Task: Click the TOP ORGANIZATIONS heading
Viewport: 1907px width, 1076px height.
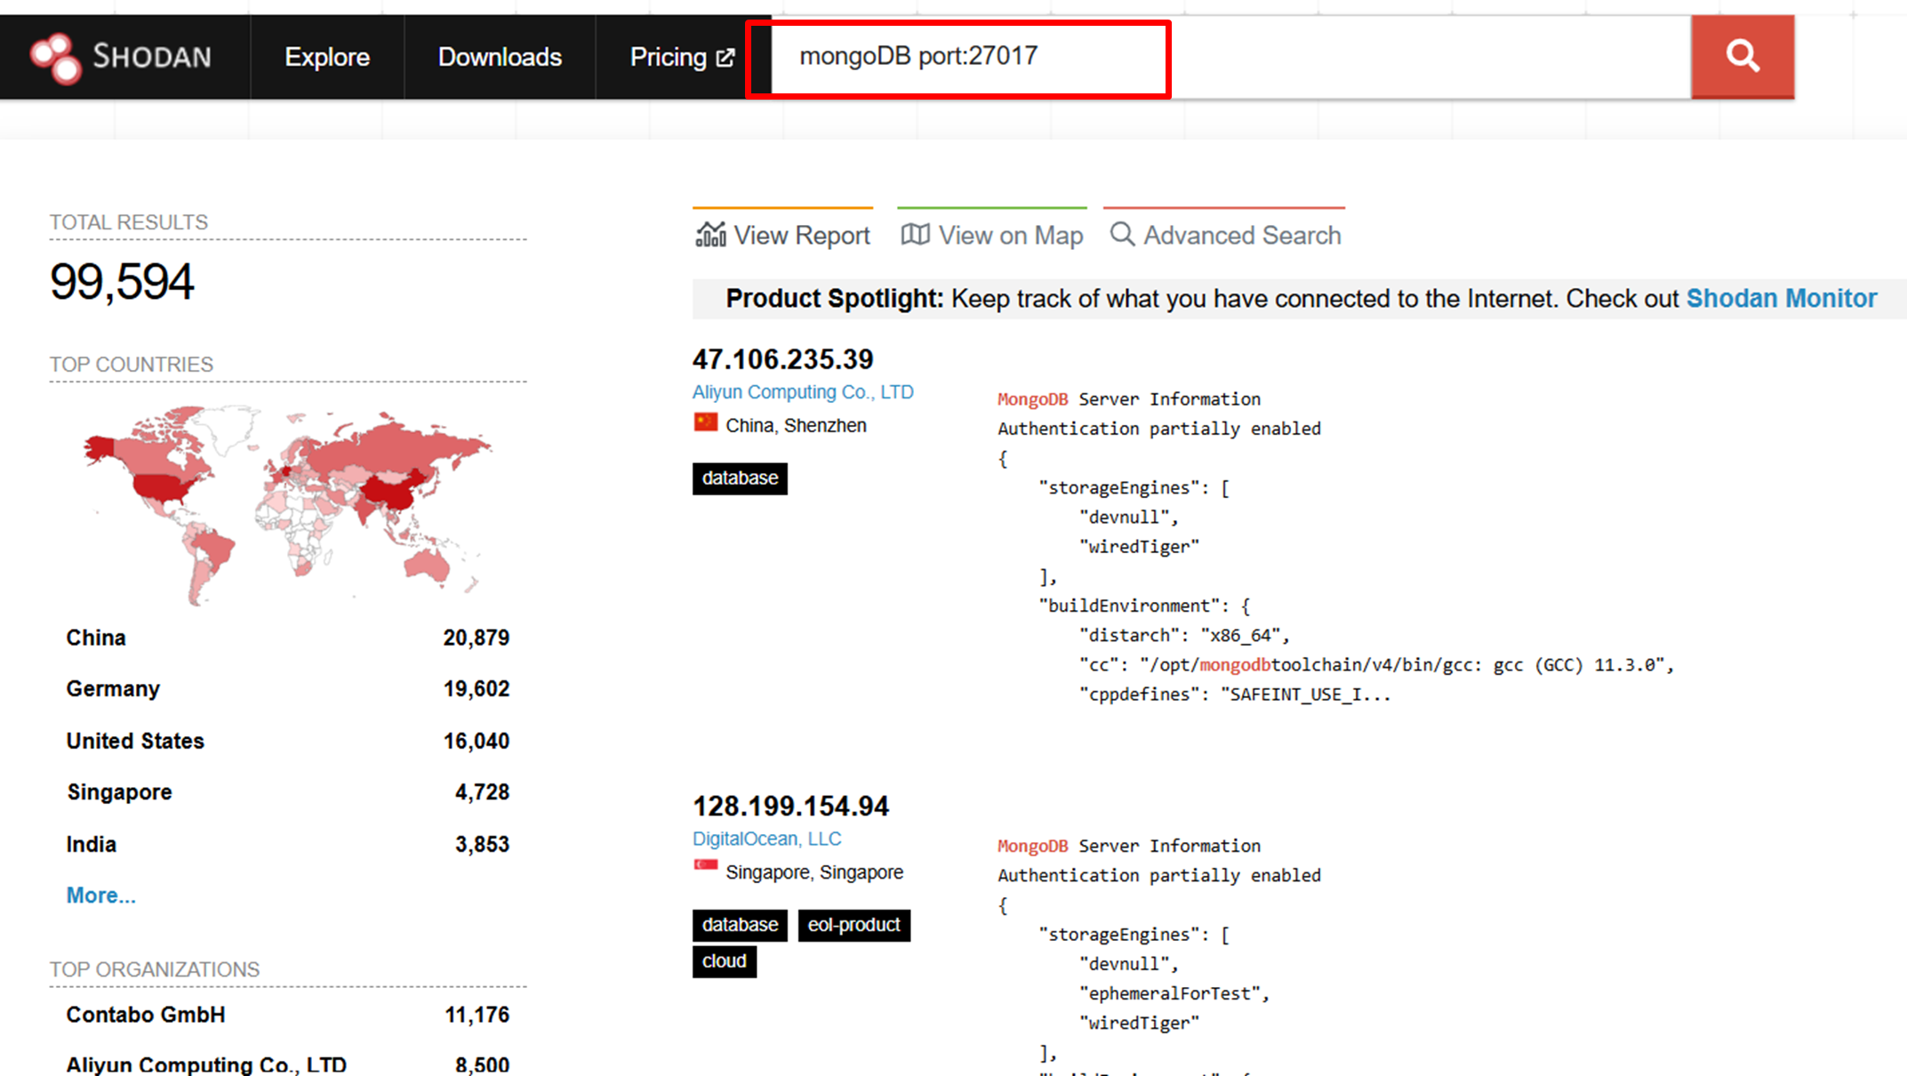Action: pyautogui.click(x=155, y=969)
